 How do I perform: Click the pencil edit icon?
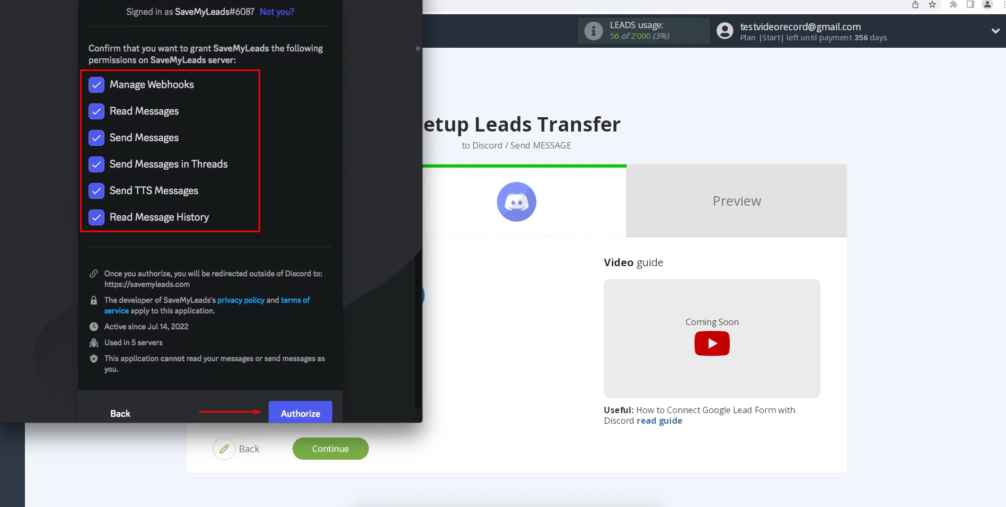point(224,449)
